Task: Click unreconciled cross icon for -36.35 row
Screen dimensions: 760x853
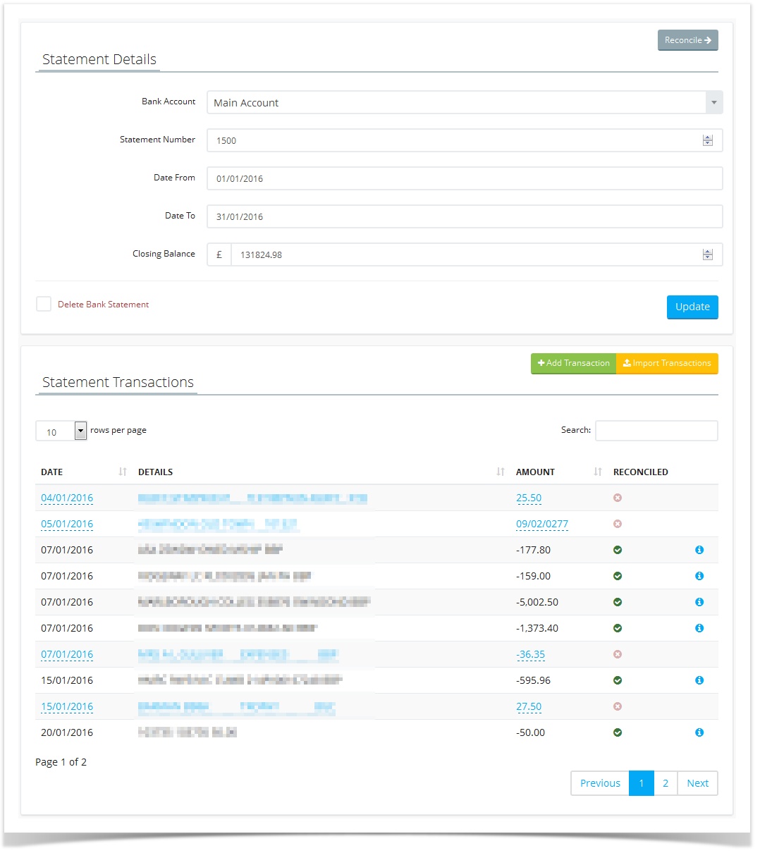Action: (618, 654)
